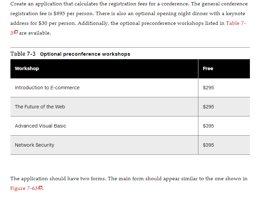This screenshot has height=199, width=260.
Task: Select the Advanced Visual Basic cell
Action: tap(104, 126)
